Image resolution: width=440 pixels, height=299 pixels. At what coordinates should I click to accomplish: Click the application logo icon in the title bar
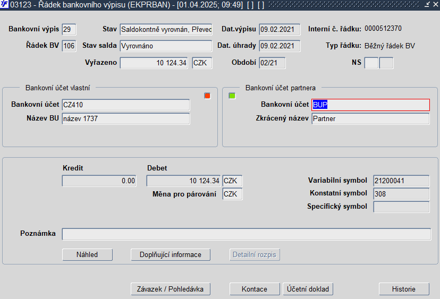[x=4, y=4]
